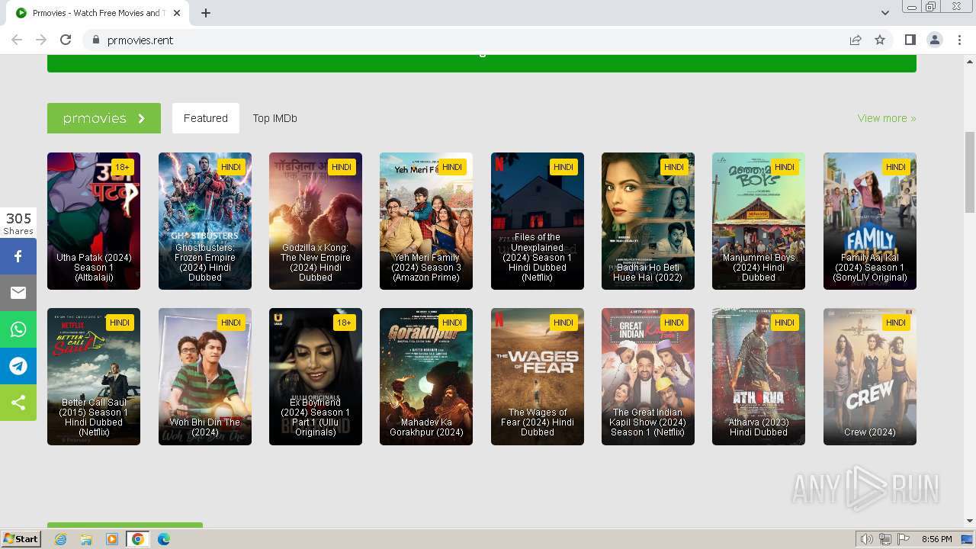The height and width of the screenshot is (549, 976).
Task: Open The Wages of Fear poster
Action: click(x=538, y=377)
